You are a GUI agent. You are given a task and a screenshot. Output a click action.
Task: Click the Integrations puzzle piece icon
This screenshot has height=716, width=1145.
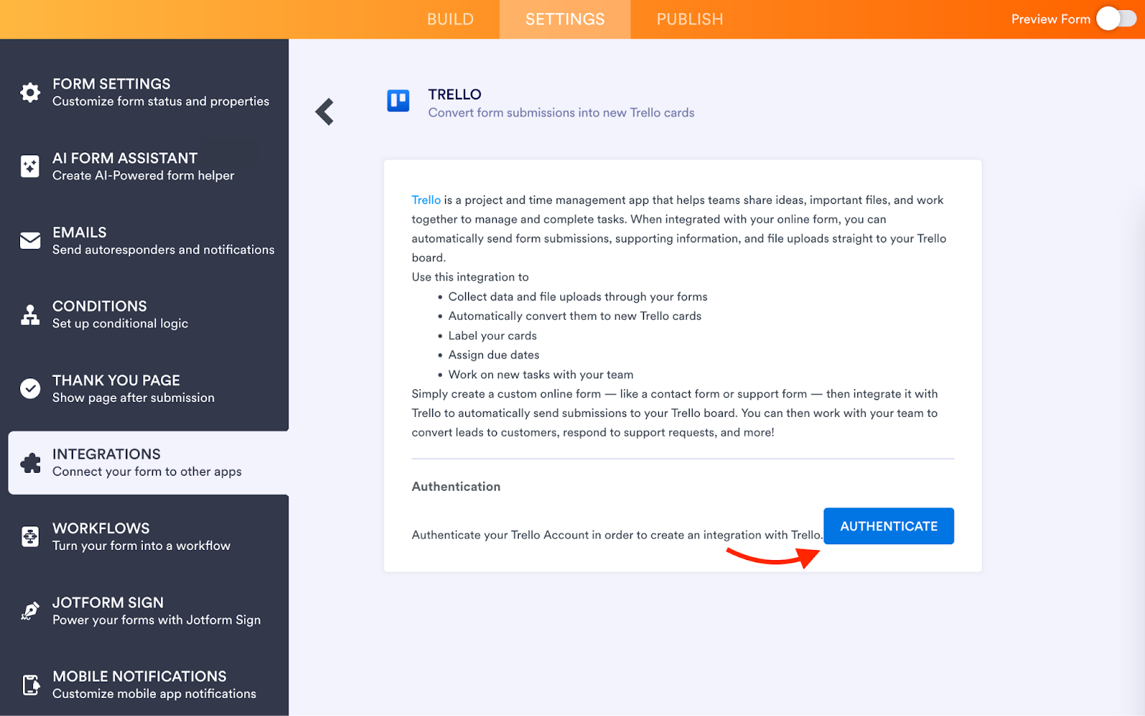coord(30,463)
